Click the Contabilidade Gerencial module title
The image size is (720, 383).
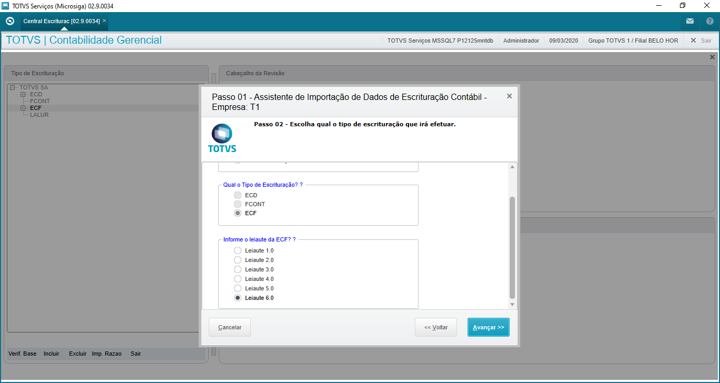point(105,41)
